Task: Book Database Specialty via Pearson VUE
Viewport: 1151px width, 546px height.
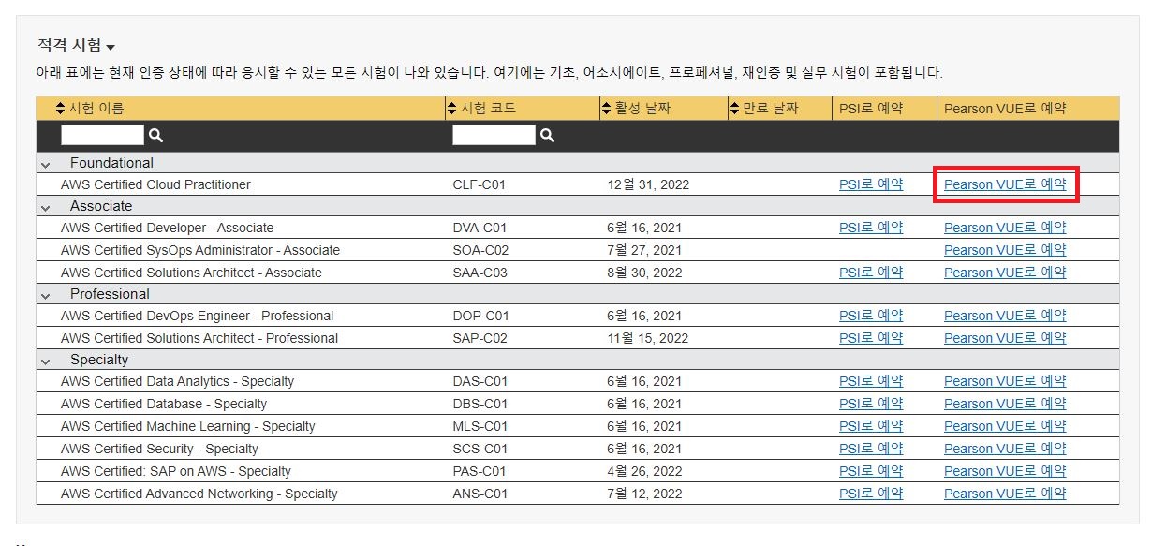Action: 1005,404
